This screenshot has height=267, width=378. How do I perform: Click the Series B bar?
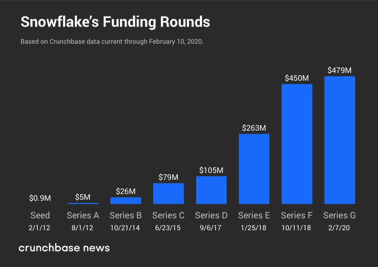coord(126,201)
